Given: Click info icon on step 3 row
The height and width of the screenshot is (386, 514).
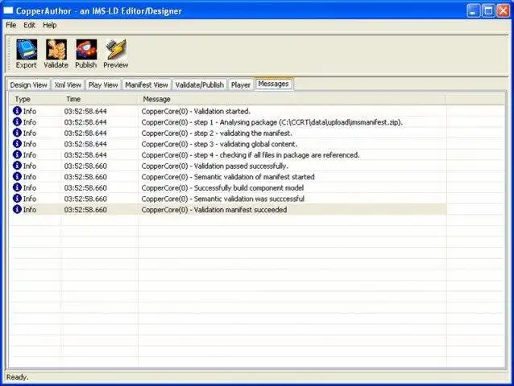Looking at the screenshot, I should 17,144.
